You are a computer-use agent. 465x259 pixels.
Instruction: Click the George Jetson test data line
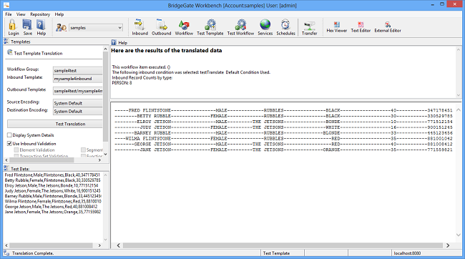click(x=51, y=207)
